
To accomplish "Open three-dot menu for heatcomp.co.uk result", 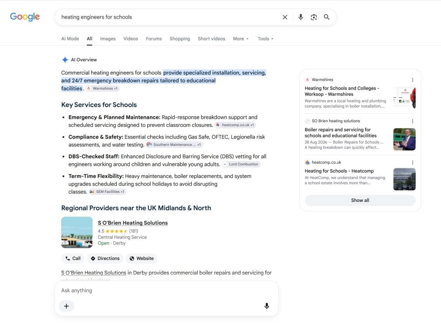I will [x=412, y=163].
